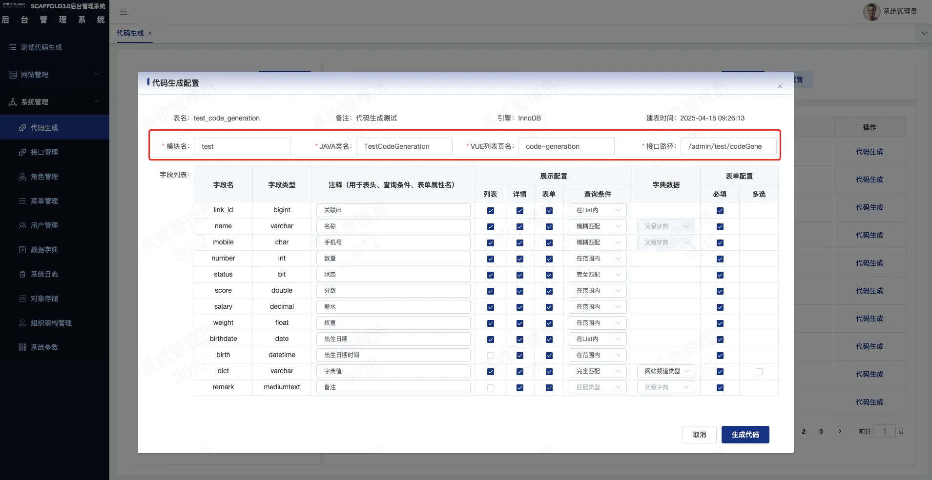Expand the 网站管理 sidebar menu
932x480 pixels.
55,75
